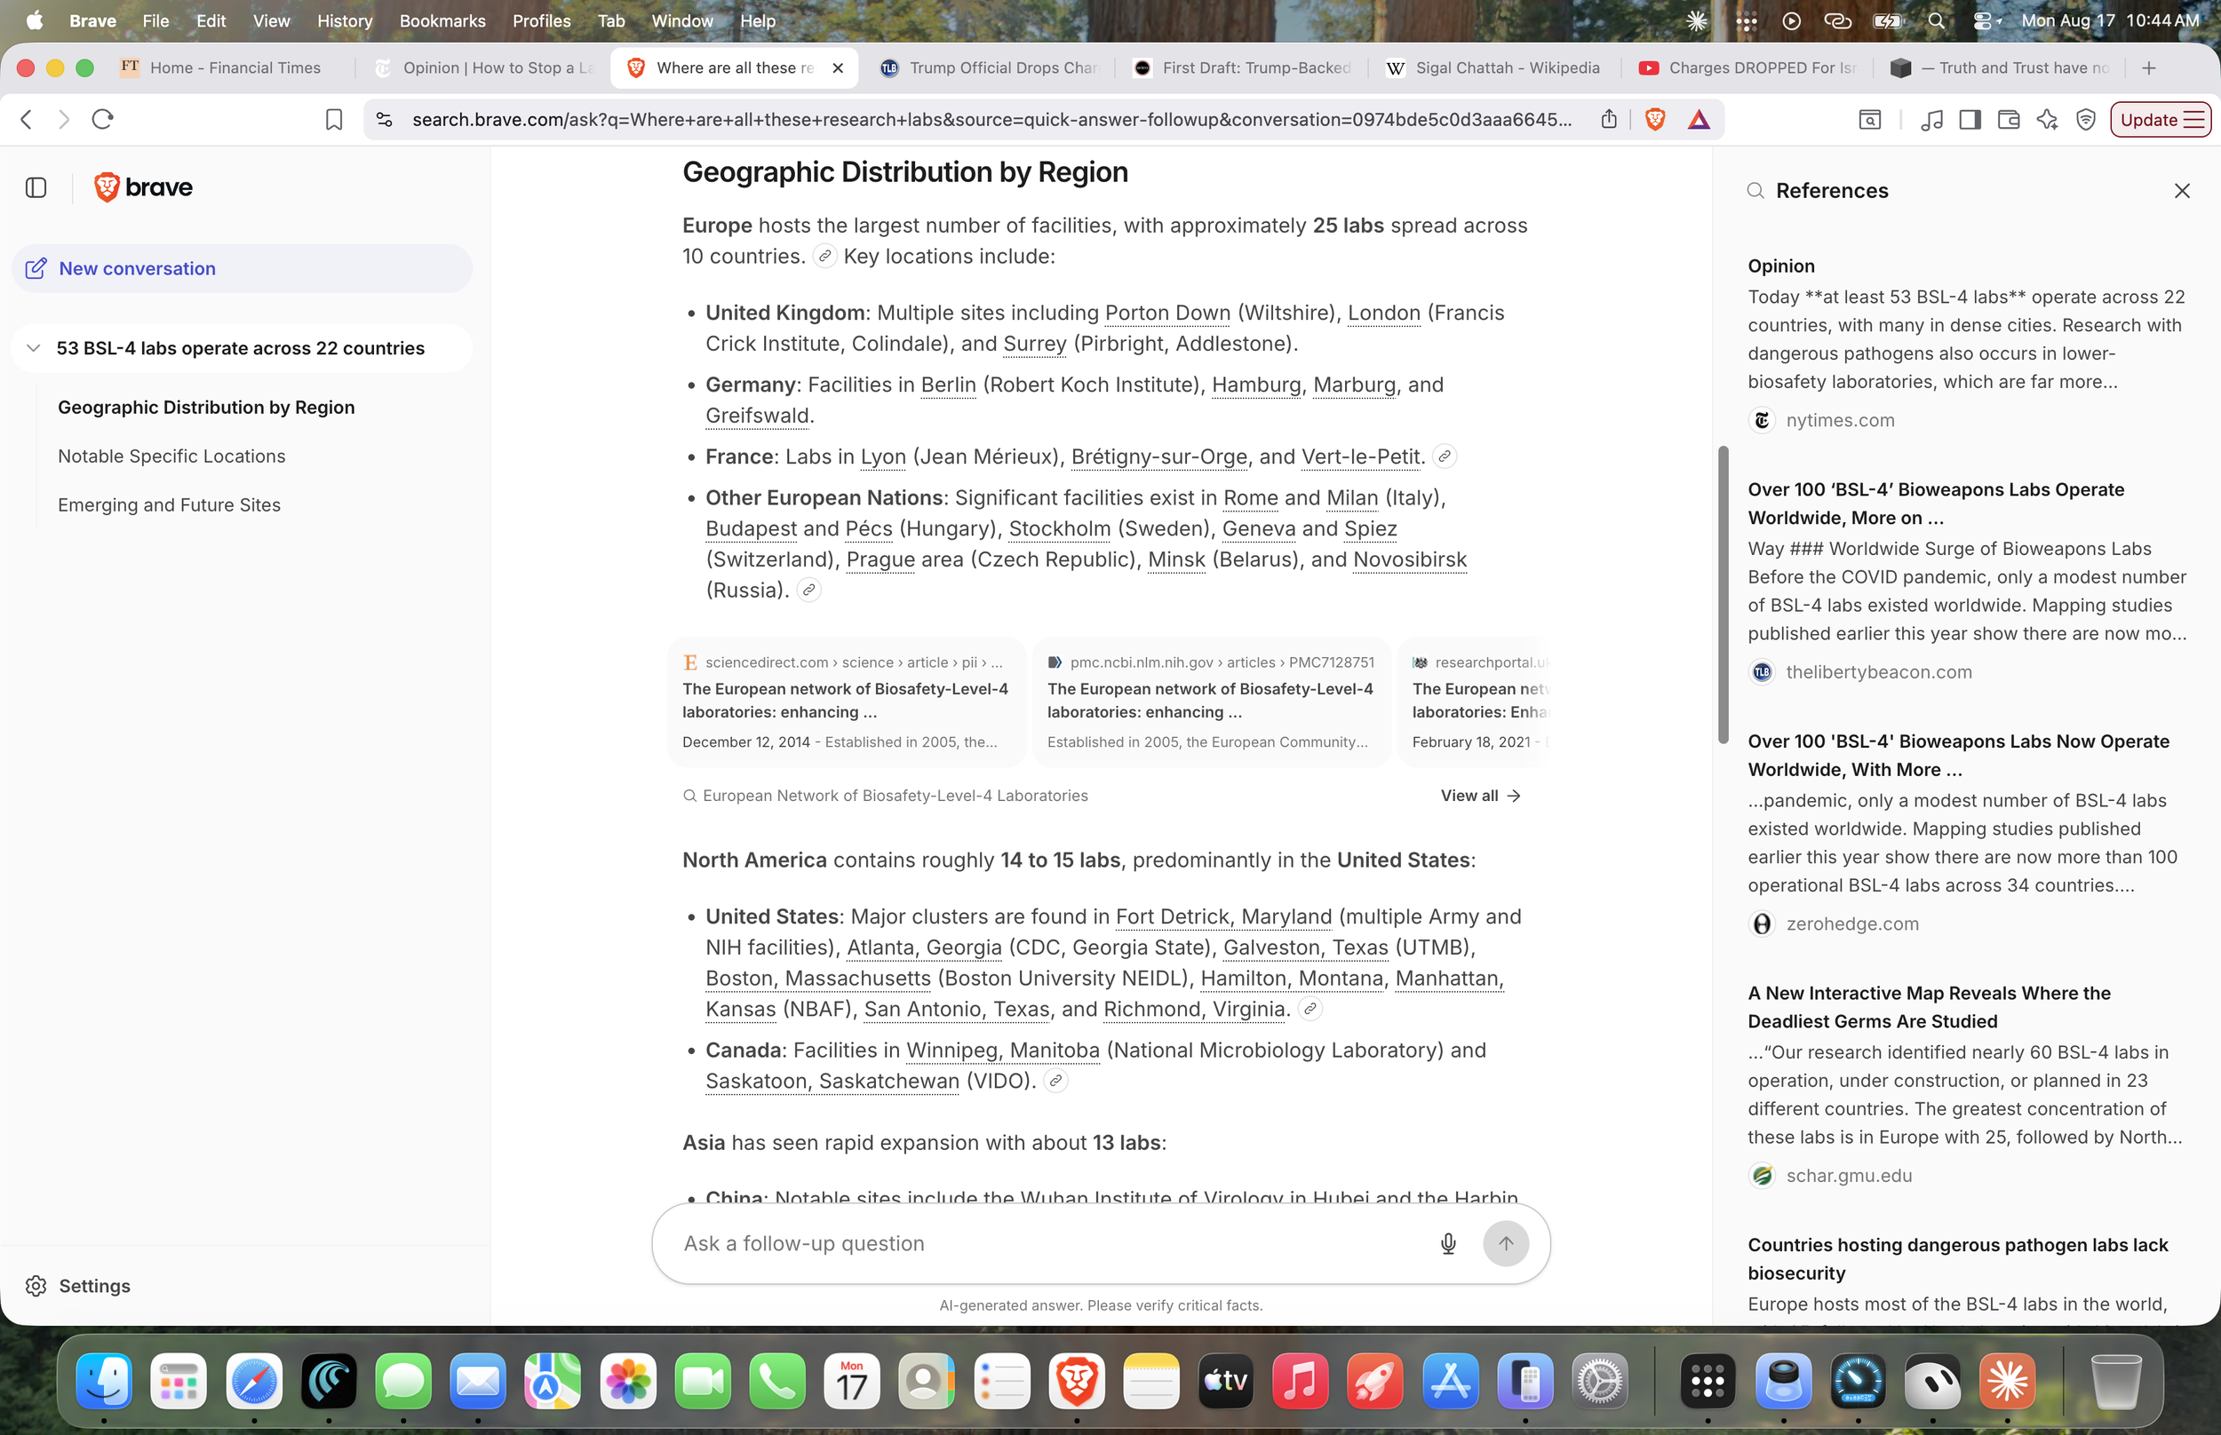Open the History menu
Image resolution: width=2221 pixels, height=1435 pixels.
pyautogui.click(x=344, y=20)
